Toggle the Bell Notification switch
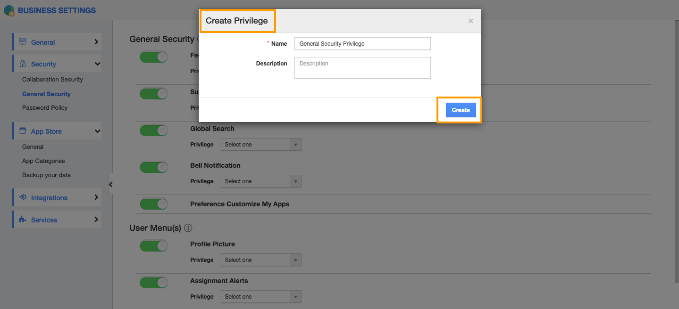Screen dimensions: 679x309 (154, 167)
